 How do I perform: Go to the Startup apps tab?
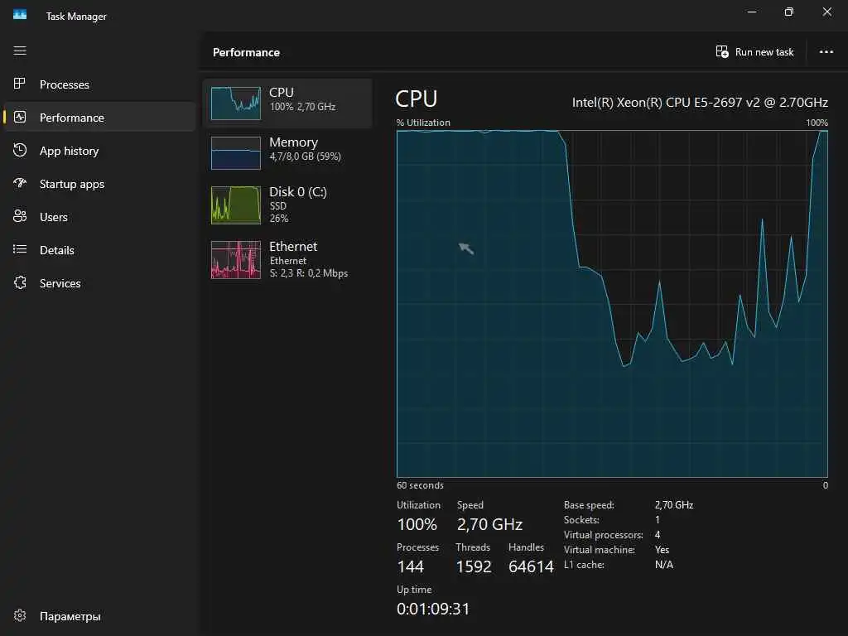coord(72,184)
